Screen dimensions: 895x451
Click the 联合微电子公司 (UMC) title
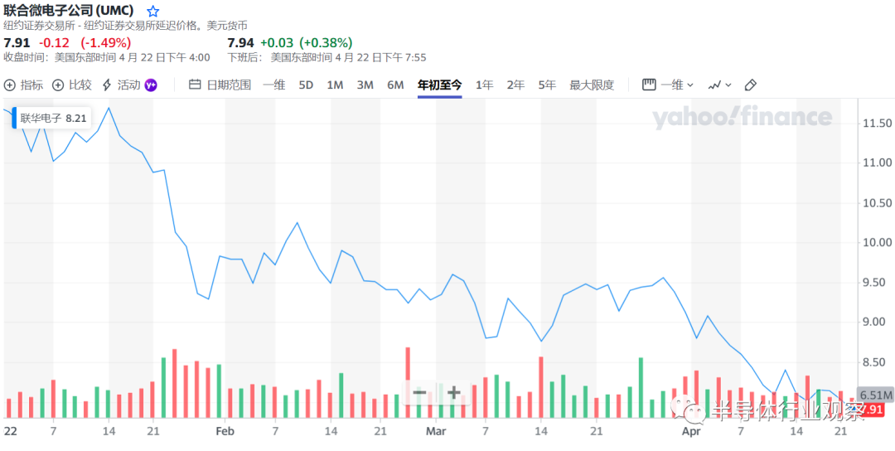tap(69, 10)
